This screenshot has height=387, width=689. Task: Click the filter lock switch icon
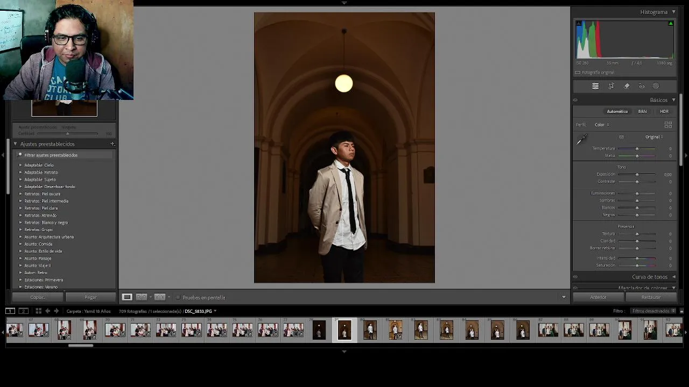tap(681, 311)
